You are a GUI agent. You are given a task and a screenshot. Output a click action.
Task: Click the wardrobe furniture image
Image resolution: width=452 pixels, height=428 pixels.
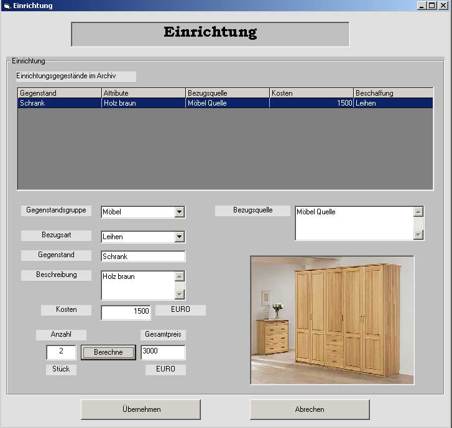click(x=332, y=320)
